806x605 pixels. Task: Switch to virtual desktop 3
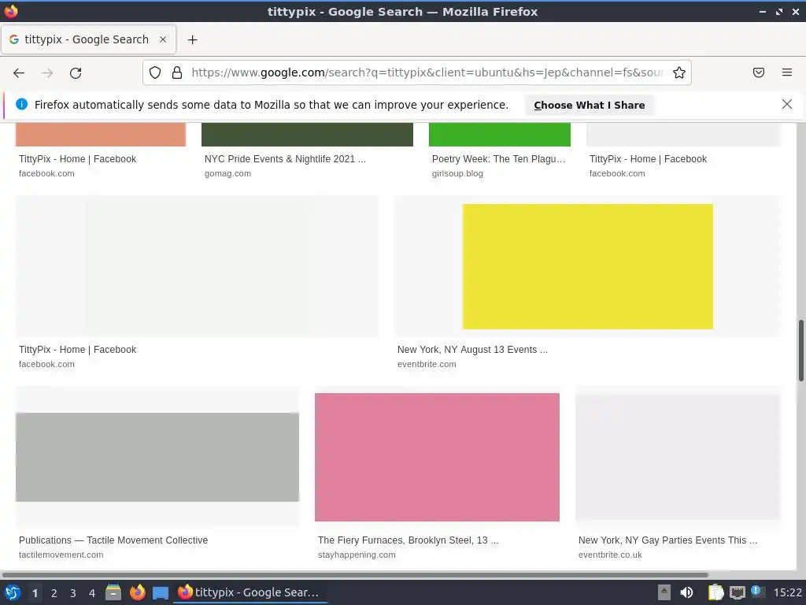tap(73, 593)
